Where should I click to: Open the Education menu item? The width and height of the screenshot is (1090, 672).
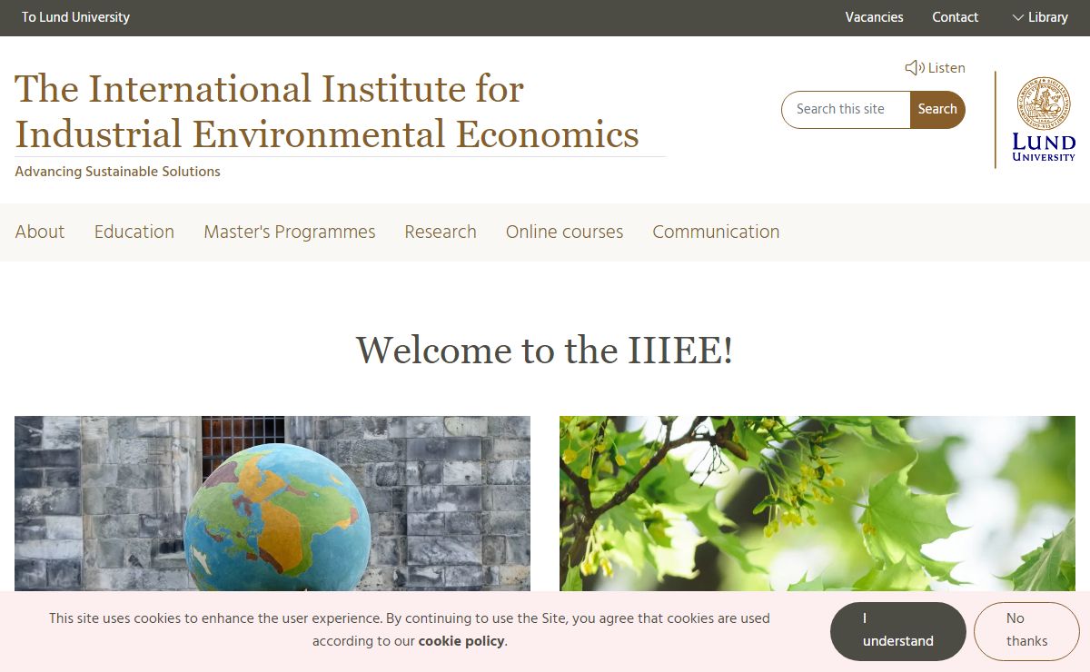[134, 232]
